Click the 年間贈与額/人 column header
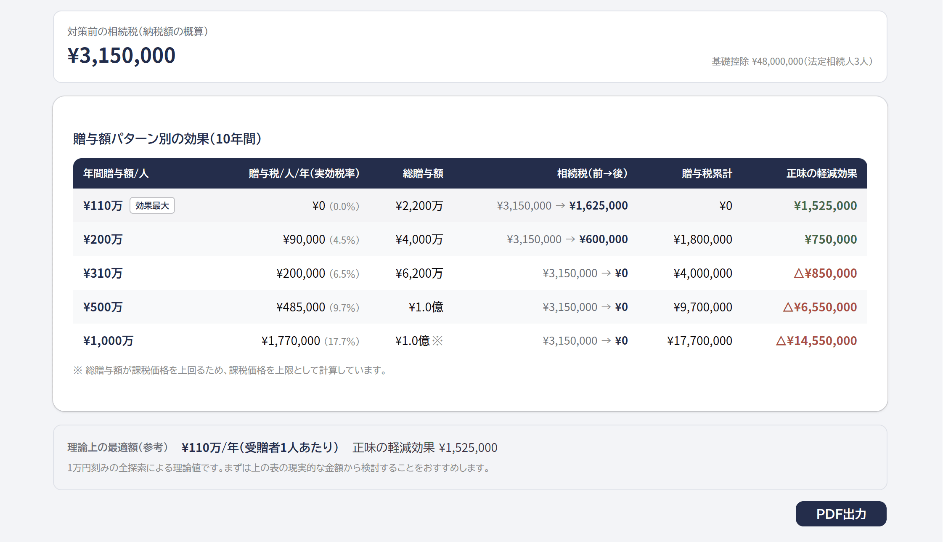Image resolution: width=943 pixels, height=542 pixels. [116, 173]
